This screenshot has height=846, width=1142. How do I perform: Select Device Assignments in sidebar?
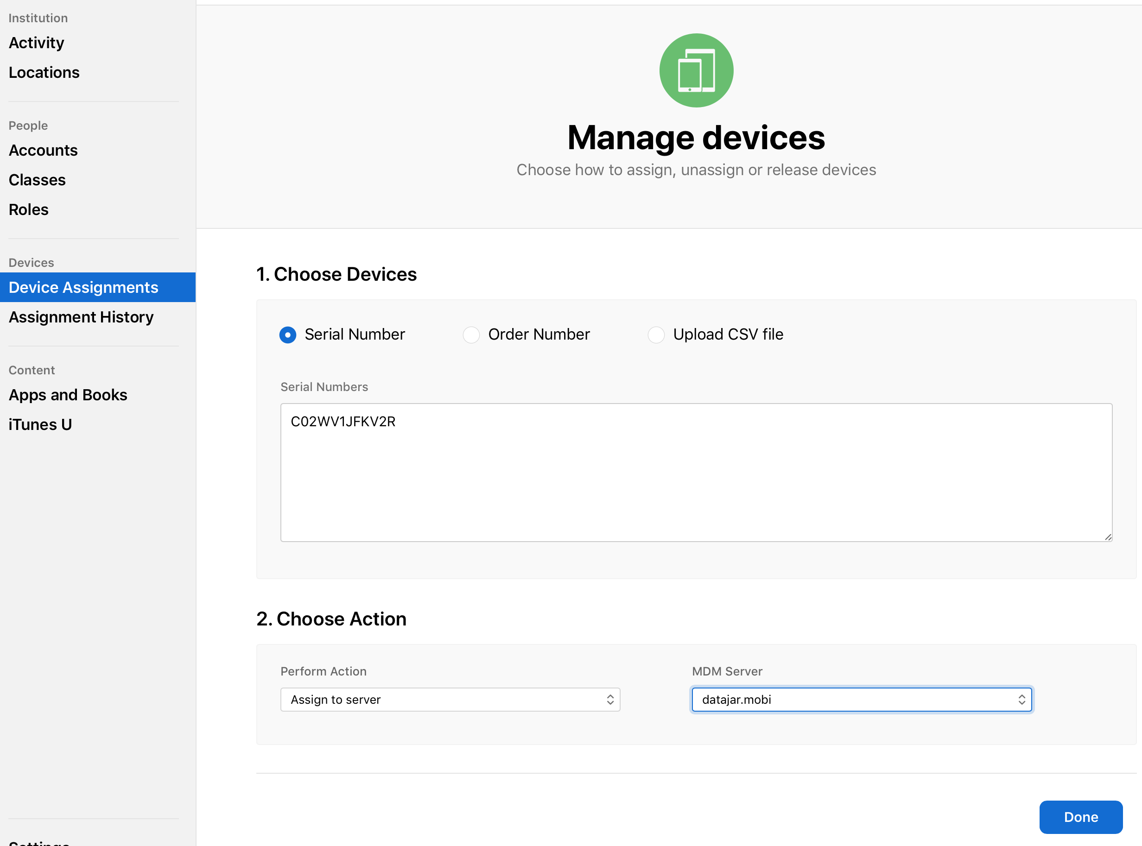98,287
